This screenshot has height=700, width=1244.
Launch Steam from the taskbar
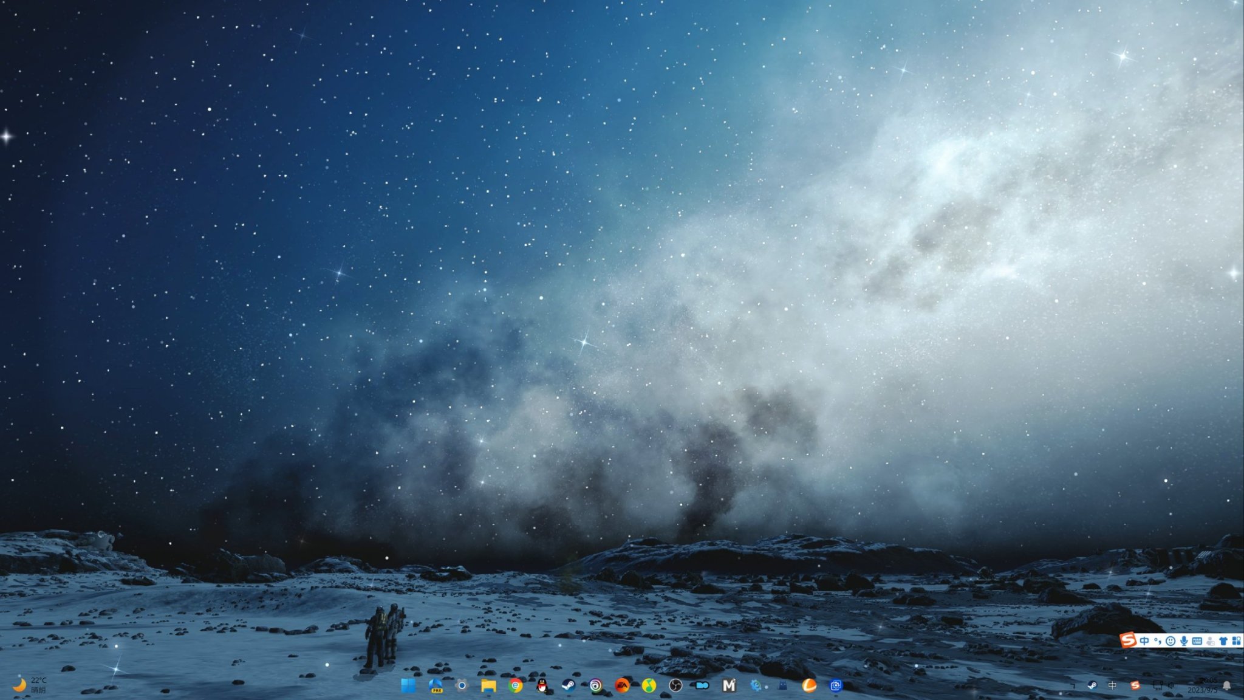coord(569,686)
